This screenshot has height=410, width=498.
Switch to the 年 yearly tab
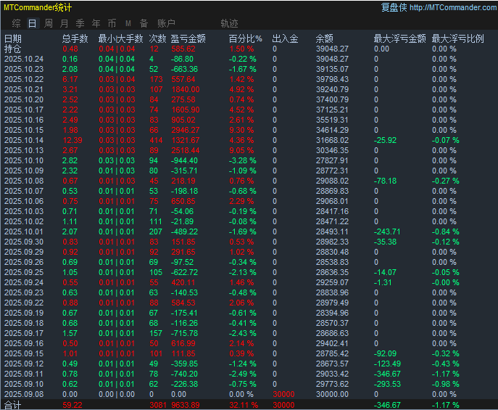[x=96, y=23]
